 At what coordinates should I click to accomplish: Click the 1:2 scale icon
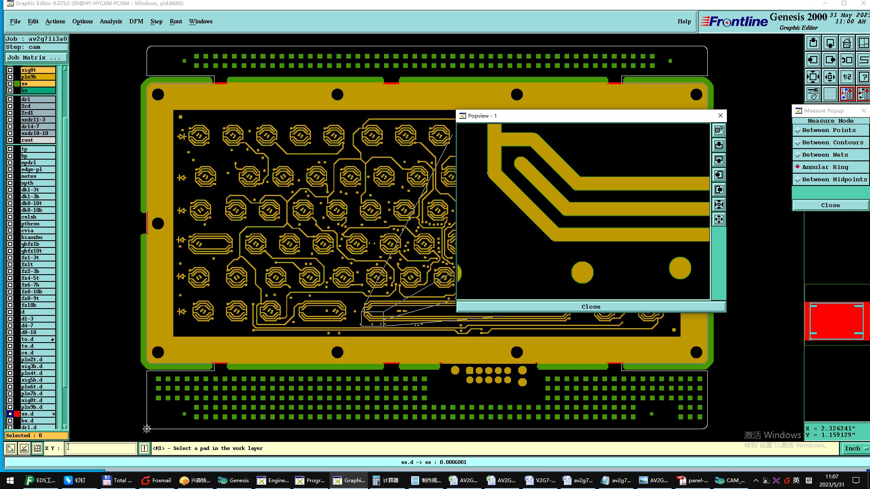847,77
